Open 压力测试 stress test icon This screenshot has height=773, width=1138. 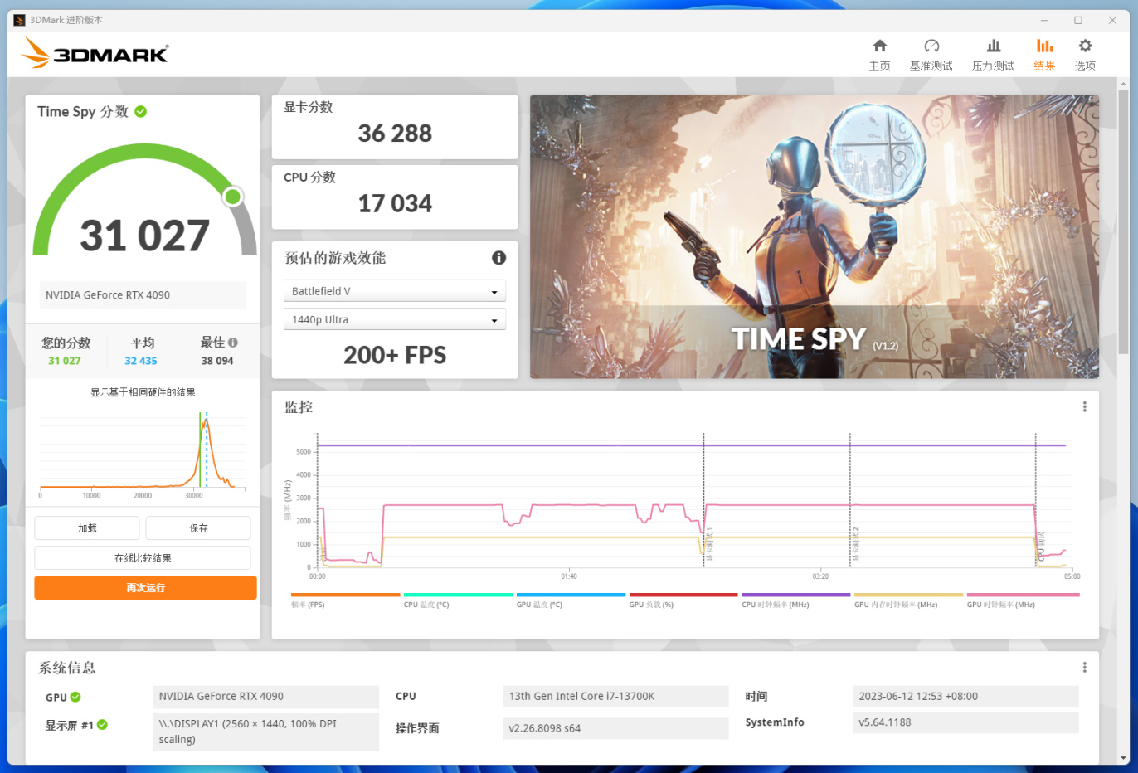[x=994, y=46]
